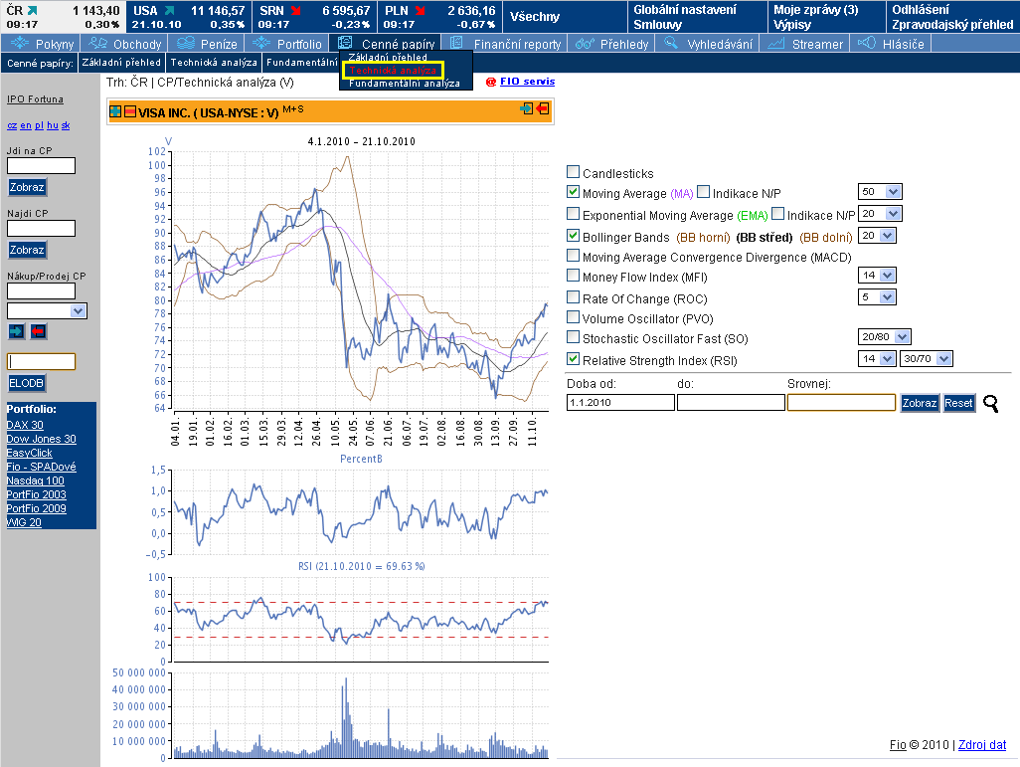Screen dimensions: 1020x767
Task: Open the EMA period dropdown
Action: tap(880, 214)
